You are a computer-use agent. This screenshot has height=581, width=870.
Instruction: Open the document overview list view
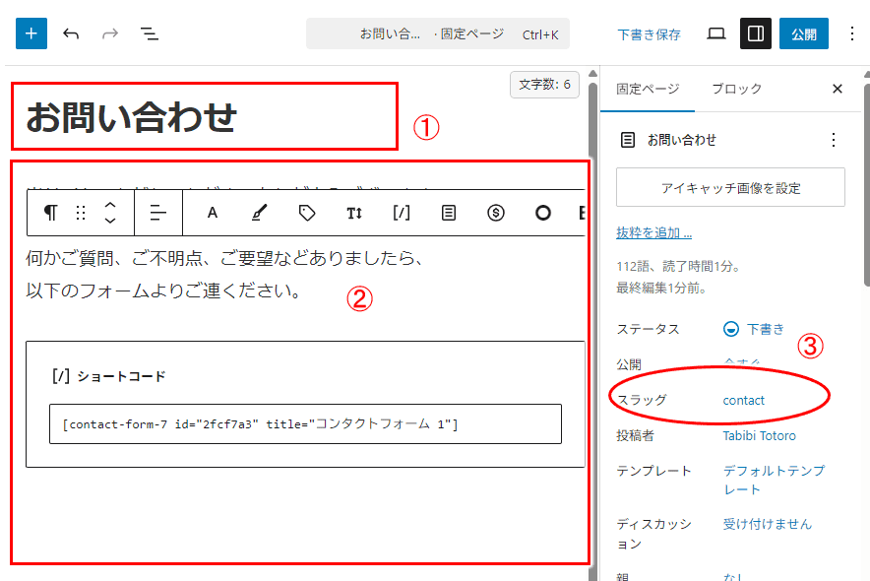150,33
